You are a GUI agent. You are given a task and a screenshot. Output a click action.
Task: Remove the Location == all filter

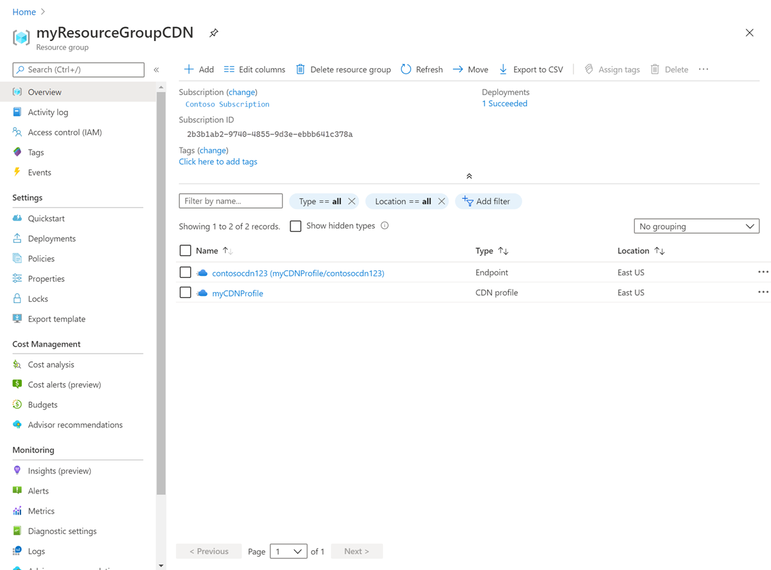[x=441, y=202]
